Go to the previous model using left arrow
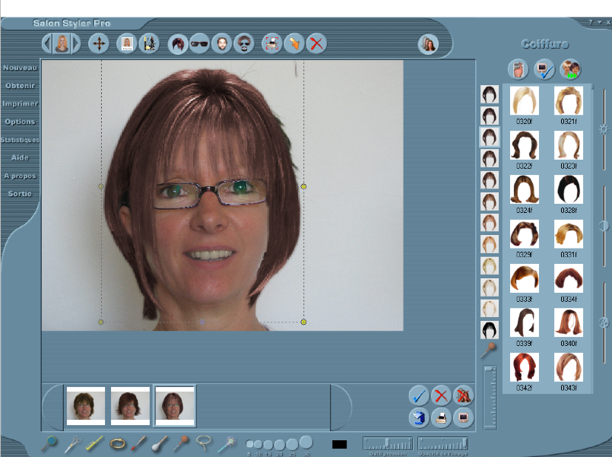The image size is (612, 457). click(x=47, y=43)
